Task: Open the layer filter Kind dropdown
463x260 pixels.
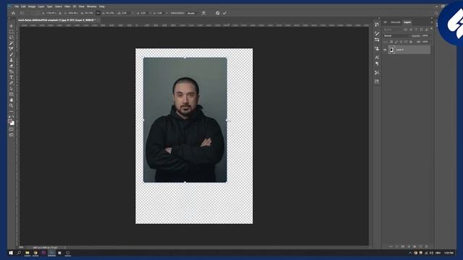Action: coord(393,30)
